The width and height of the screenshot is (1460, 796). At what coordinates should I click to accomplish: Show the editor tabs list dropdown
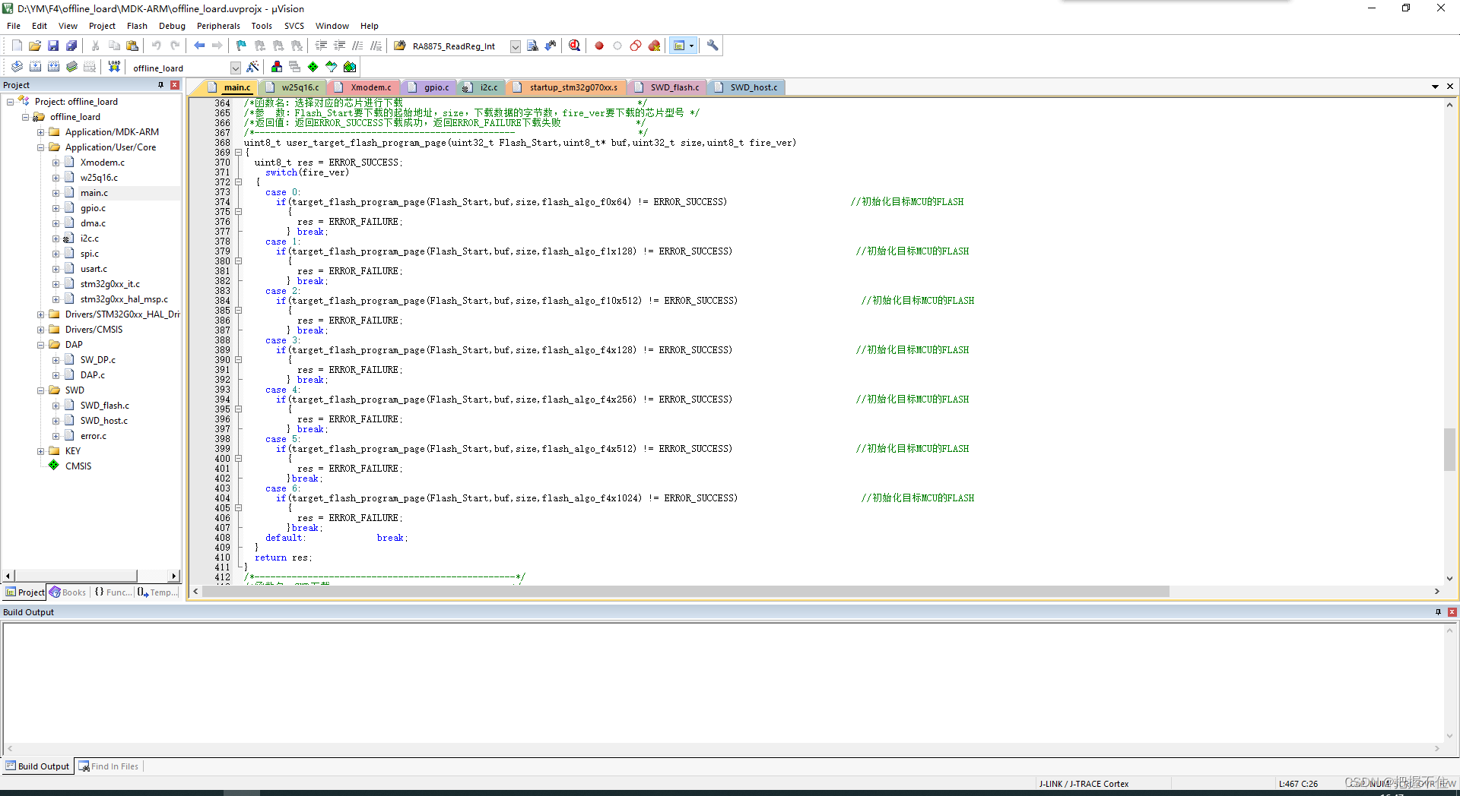[1435, 87]
